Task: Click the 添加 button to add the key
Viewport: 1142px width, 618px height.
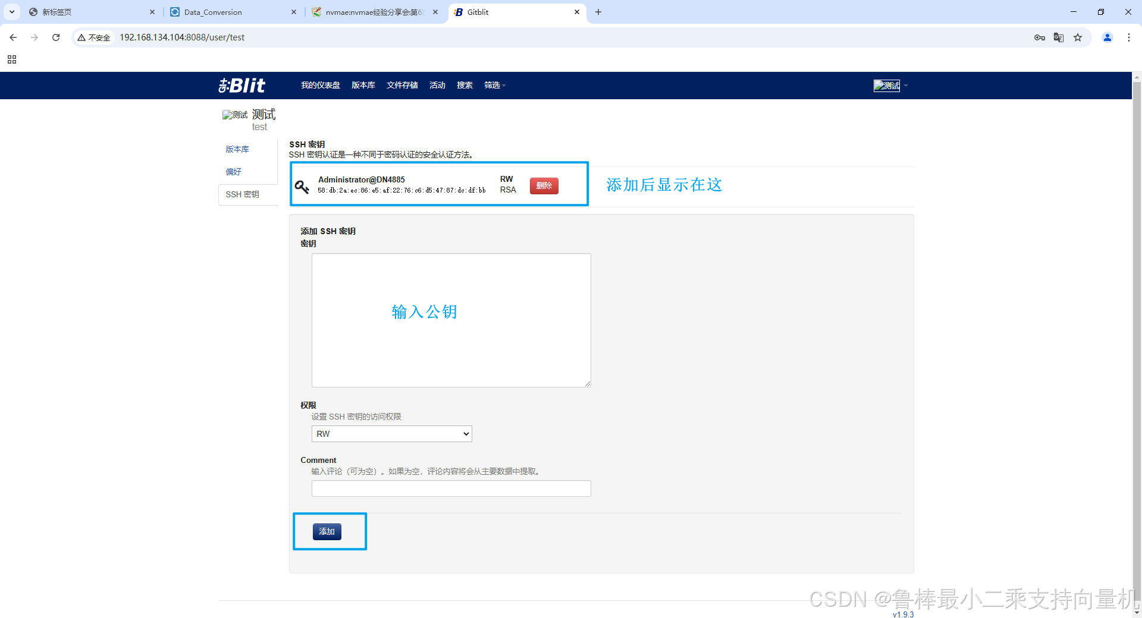Action: click(327, 531)
